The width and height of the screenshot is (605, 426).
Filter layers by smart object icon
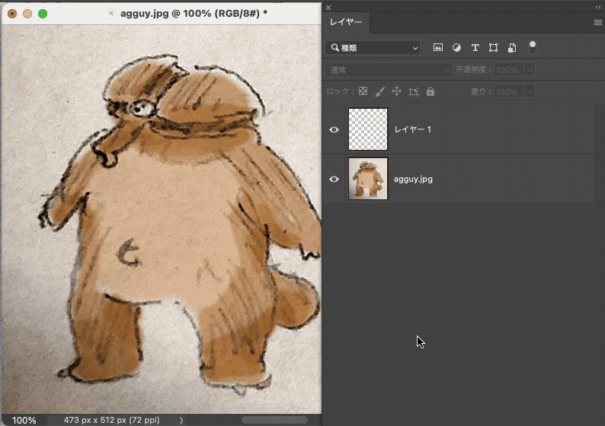512,47
